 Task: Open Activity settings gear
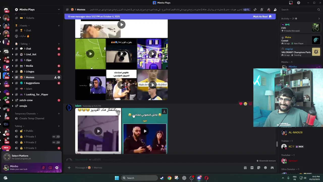point(296,18)
